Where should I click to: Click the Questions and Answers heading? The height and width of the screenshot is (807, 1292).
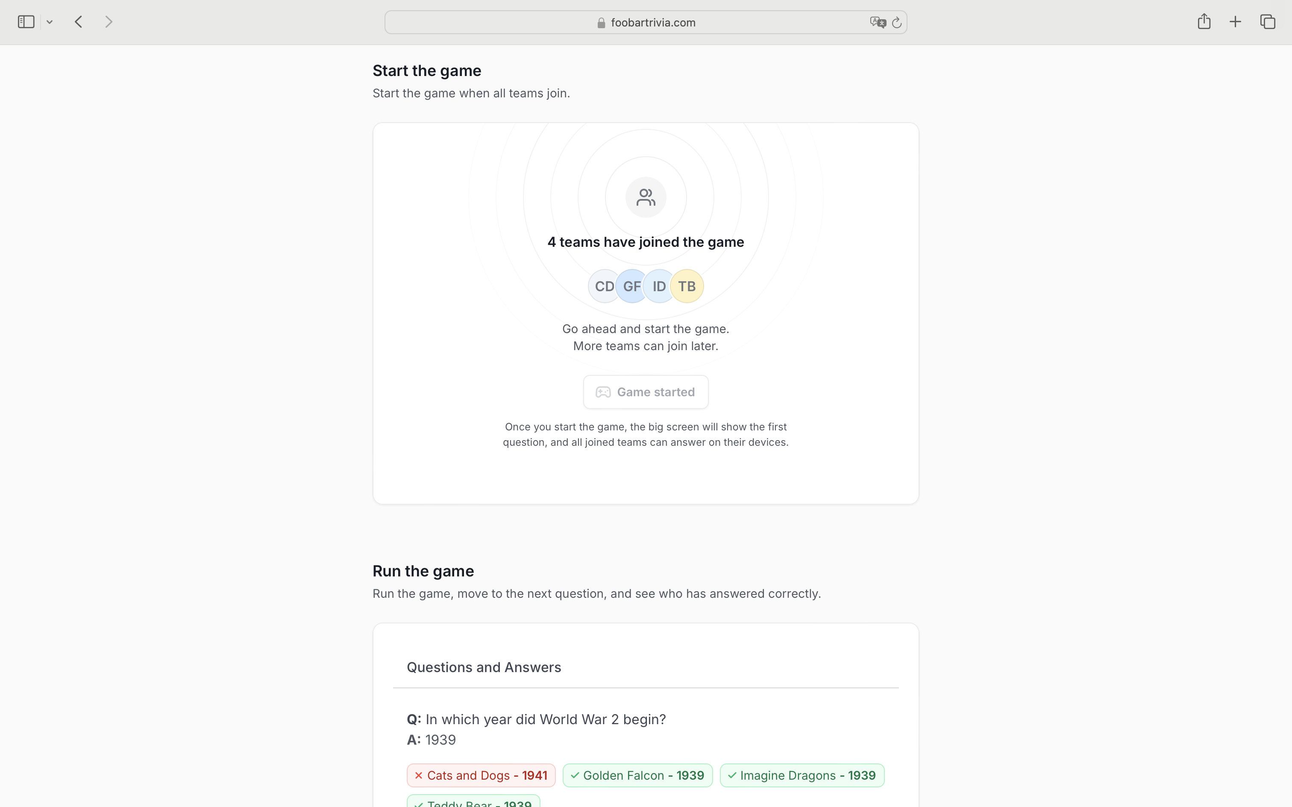tap(484, 667)
